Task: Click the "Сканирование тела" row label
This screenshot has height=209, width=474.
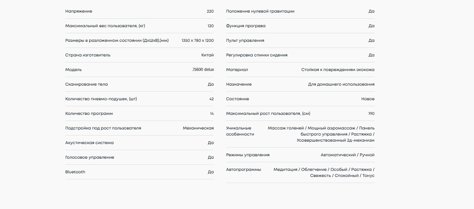Action: [86, 84]
